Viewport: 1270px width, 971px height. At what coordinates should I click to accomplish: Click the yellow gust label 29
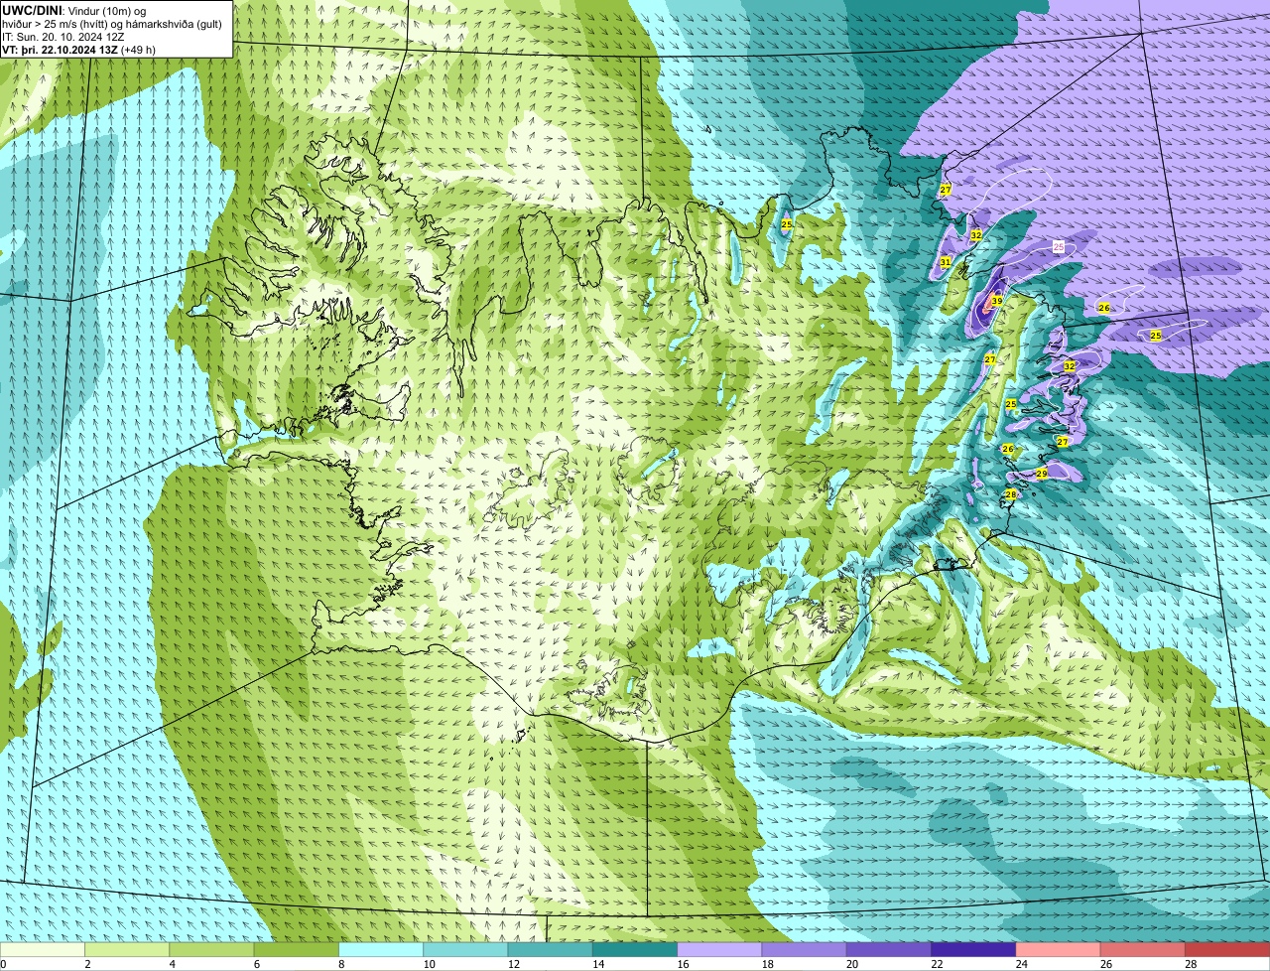tap(1041, 474)
